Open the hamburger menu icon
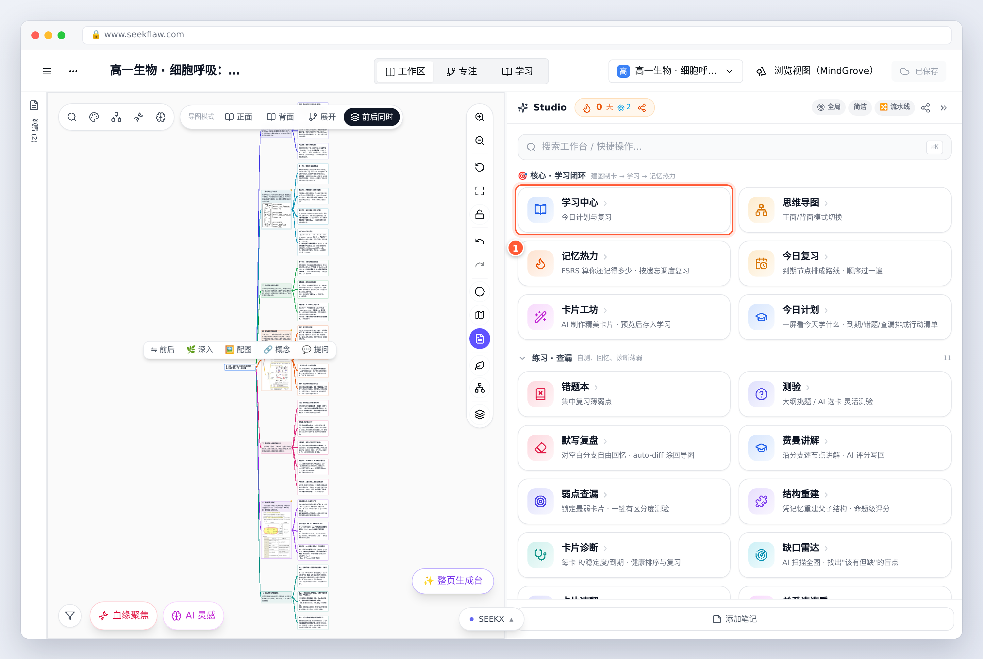983x659 pixels. pos(47,72)
